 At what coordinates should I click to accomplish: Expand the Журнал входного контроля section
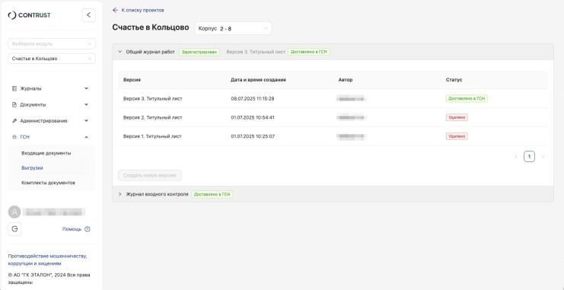click(120, 194)
